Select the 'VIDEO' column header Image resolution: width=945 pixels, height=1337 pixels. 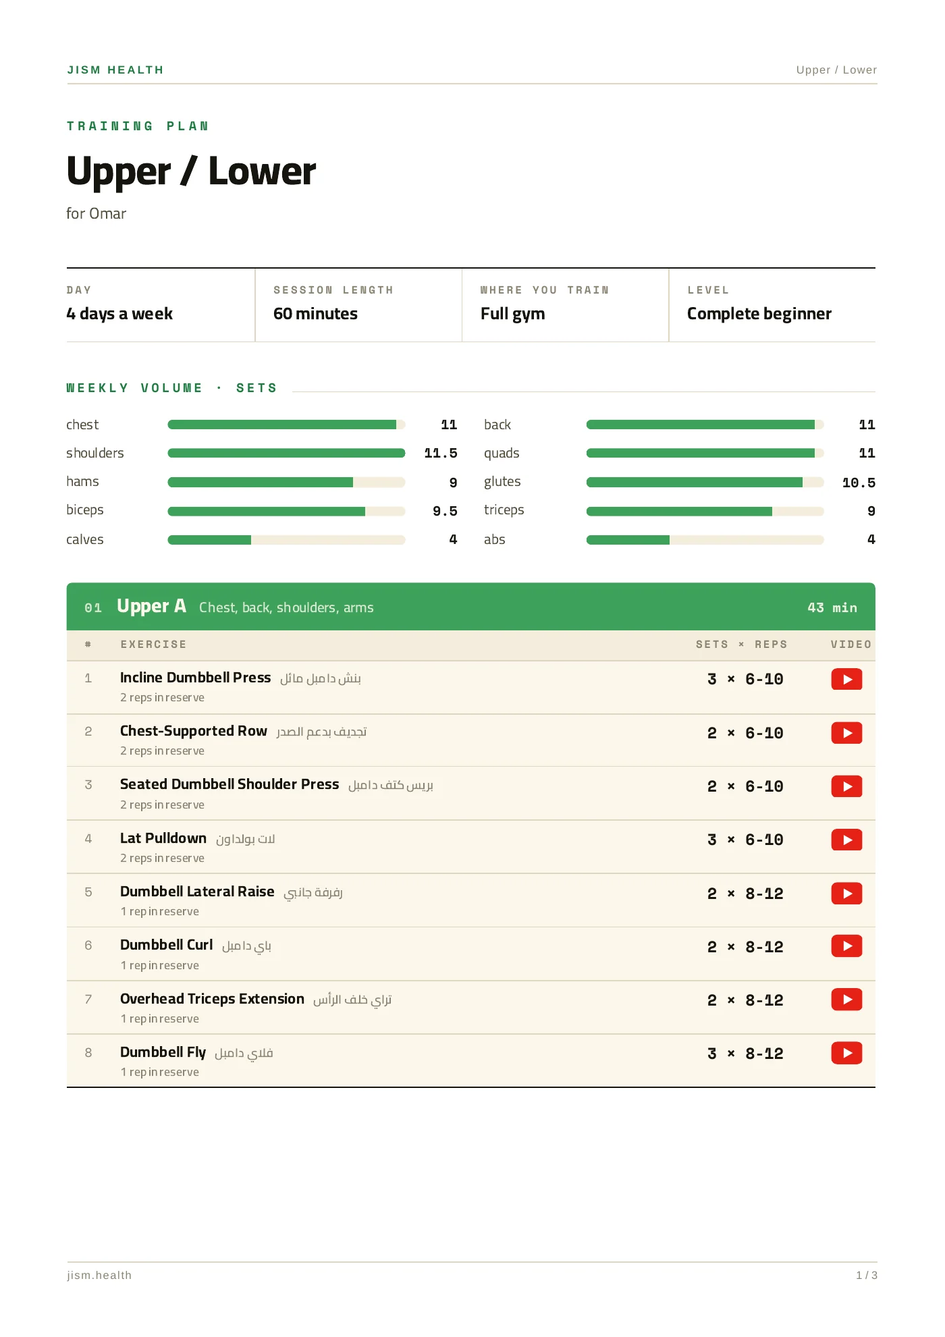(x=850, y=645)
